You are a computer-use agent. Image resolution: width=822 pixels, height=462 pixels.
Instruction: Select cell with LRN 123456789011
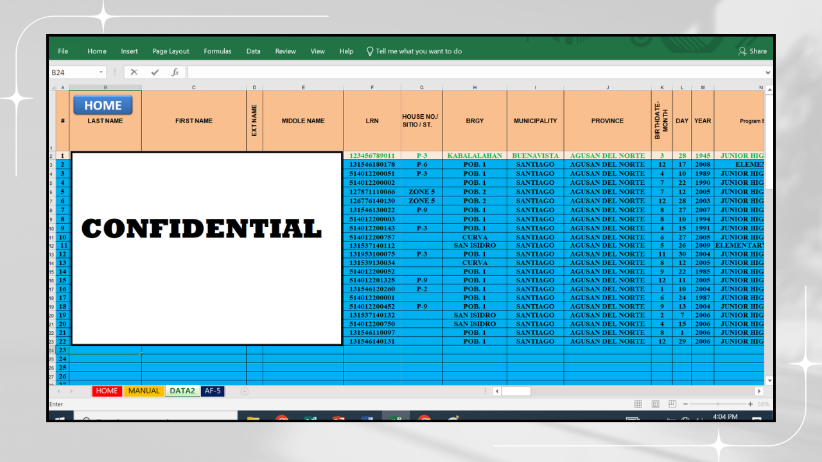coord(372,156)
